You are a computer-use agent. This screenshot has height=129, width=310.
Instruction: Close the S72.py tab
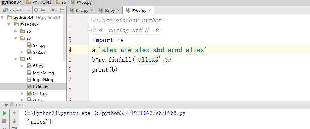[92, 11]
